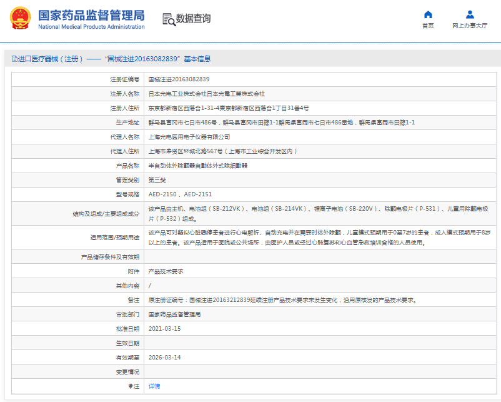
Task: Select 产品技术要求 attachment value
Action: [166, 271]
